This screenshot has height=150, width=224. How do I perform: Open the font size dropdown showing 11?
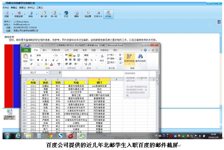click(61, 55)
